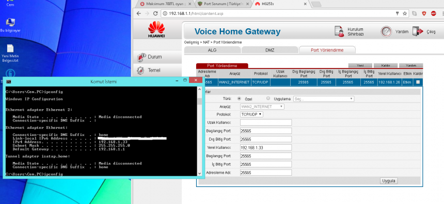Viewport: 444px width, 204px height.
Task: Click the browser forward arrow
Action: coord(147,13)
